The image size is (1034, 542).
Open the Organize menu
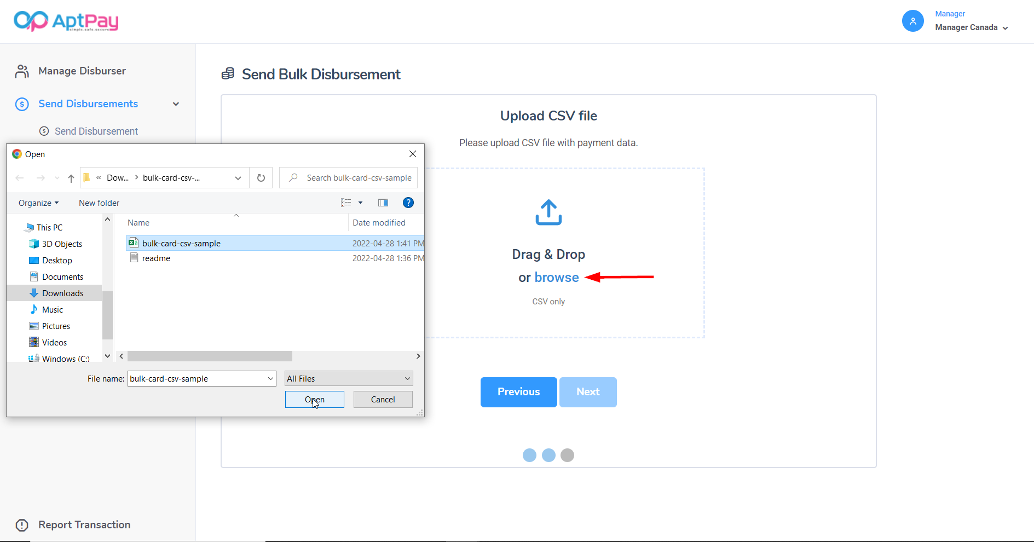(x=38, y=203)
